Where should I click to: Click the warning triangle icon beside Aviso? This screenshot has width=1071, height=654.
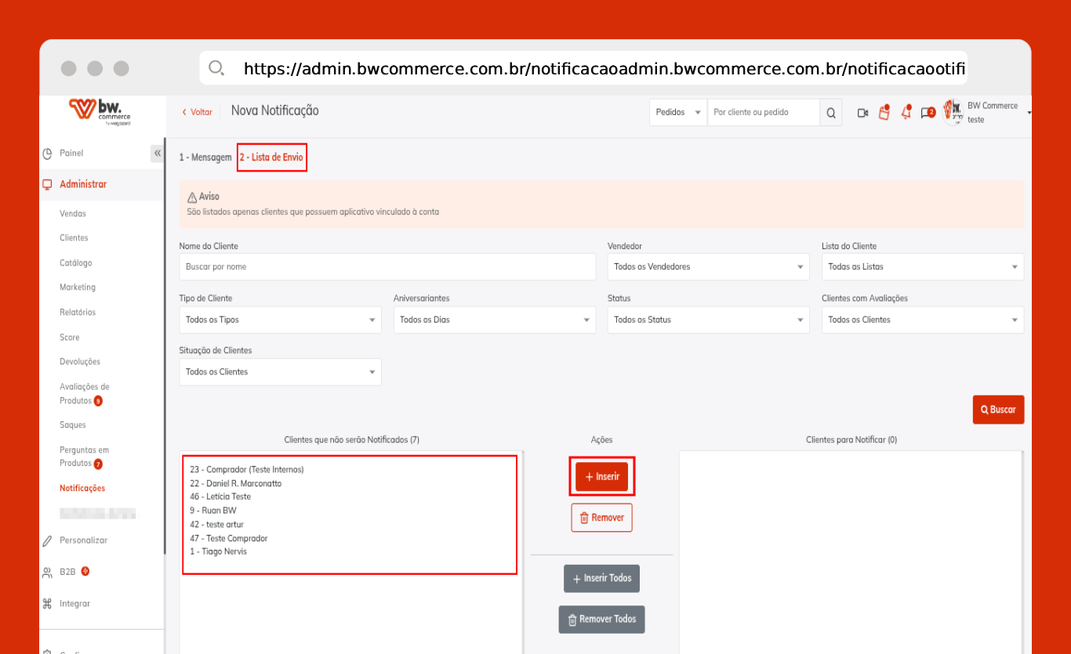192,197
